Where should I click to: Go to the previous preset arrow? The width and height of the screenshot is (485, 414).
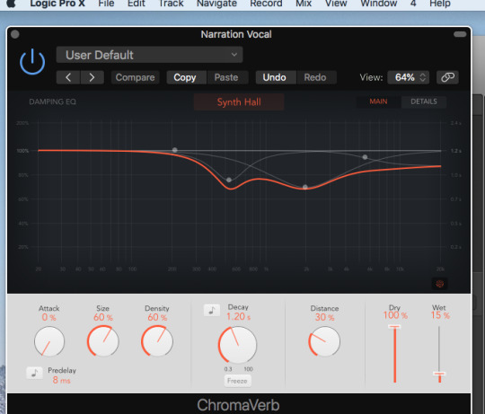click(68, 77)
